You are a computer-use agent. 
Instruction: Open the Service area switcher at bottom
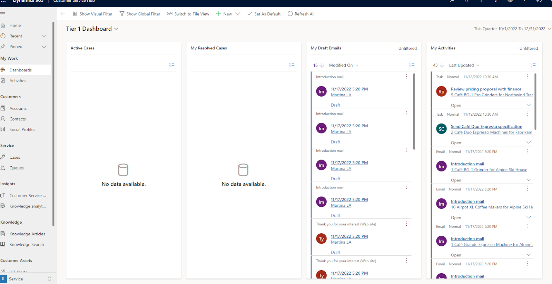coord(26,279)
